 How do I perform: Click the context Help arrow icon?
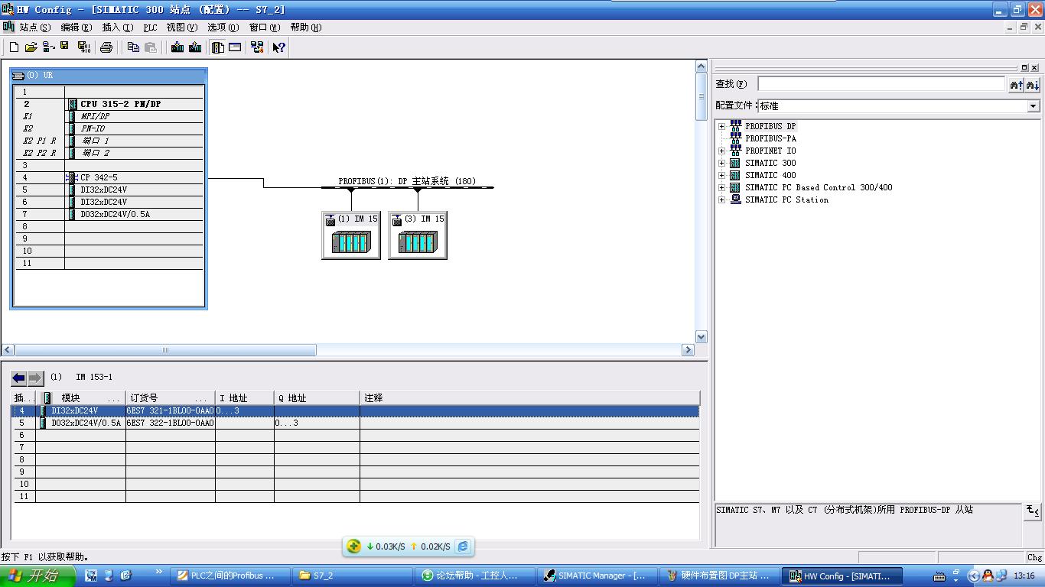tap(278, 47)
